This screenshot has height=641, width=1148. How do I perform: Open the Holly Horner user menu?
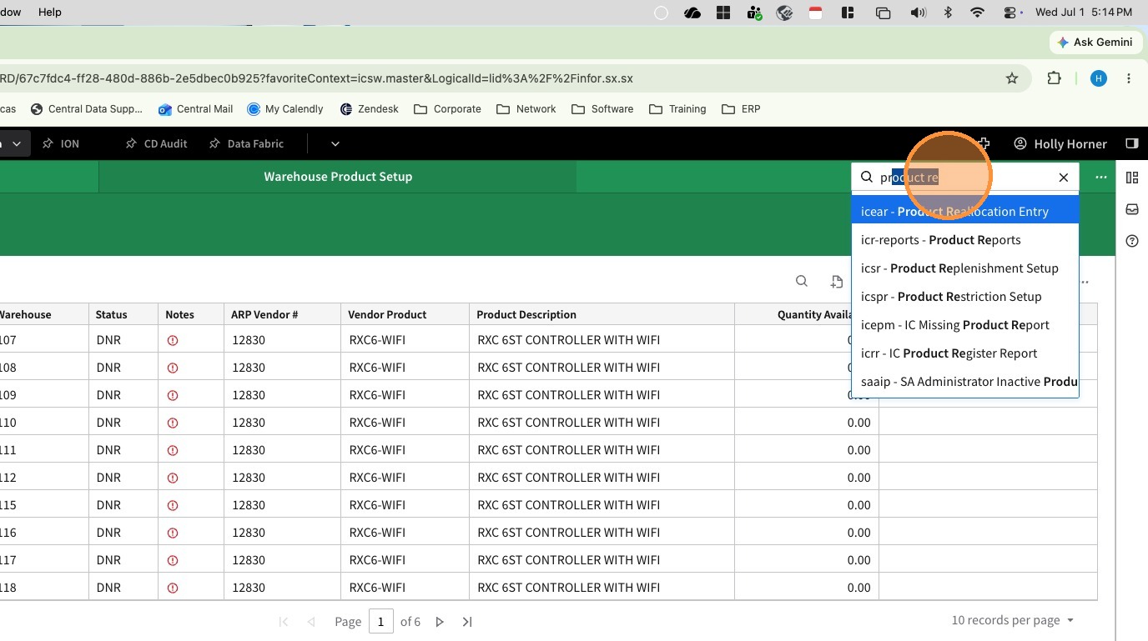[x=1060, y=143]
